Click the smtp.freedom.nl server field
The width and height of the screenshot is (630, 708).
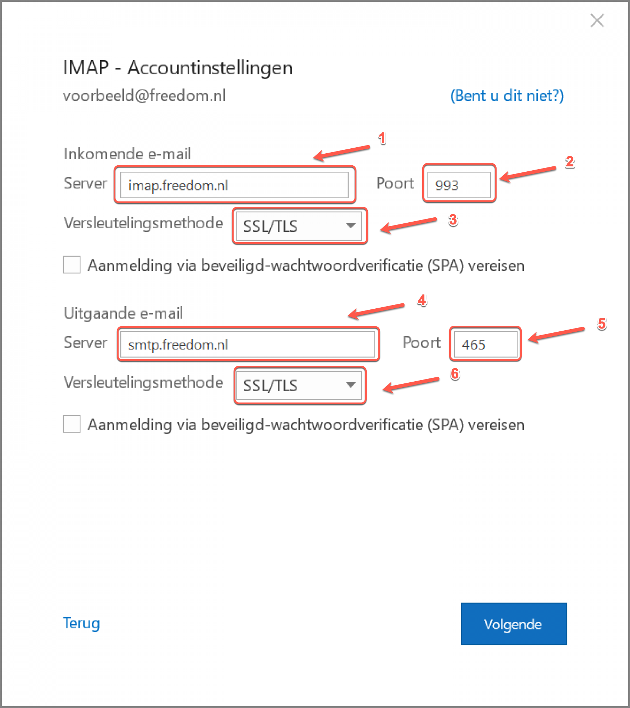(248, 344)
